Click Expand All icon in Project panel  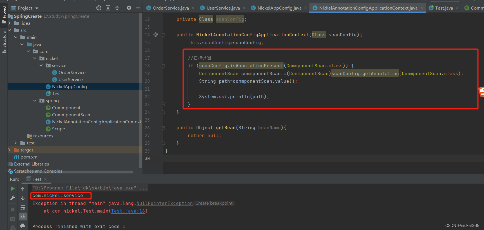pyautogui.click(x=108, y=8)
